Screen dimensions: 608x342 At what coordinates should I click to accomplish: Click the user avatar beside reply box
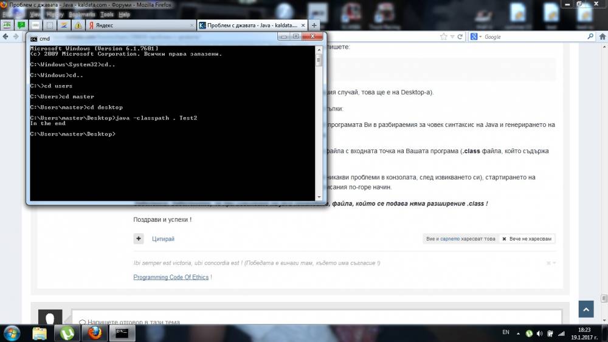(50, 317)
